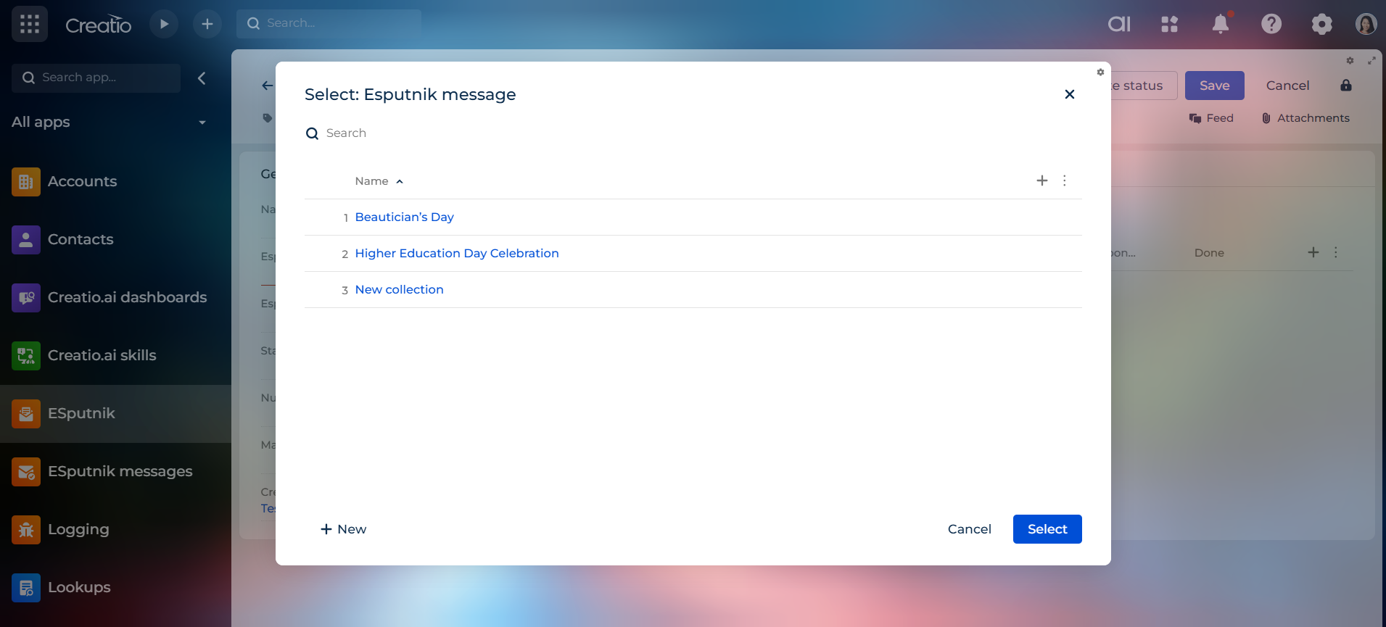Open options menu beside Done column
The height and width of the screenshot is (627, 1386).
1336,252
